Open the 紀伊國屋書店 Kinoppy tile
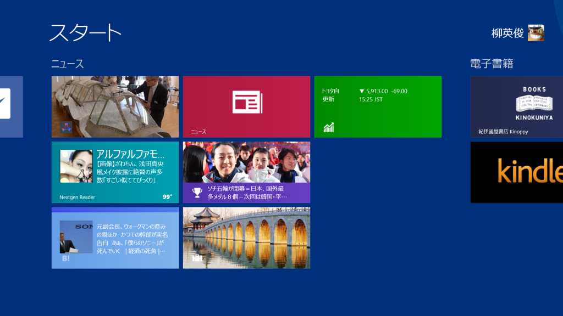Image resolution: width=563 pixels, height=316 pixels. pyautogui.click(x=517, y=107)
